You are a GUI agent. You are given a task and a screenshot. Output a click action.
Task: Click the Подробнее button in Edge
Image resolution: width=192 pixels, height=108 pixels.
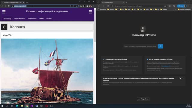[x=143, y=99]
